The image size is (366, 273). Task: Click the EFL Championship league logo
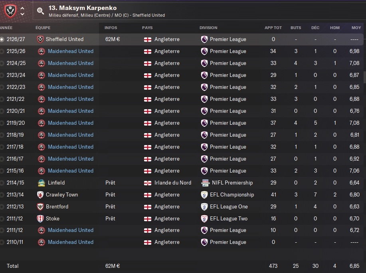(204, 195)
